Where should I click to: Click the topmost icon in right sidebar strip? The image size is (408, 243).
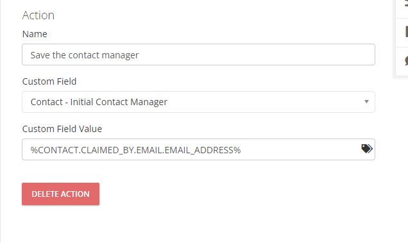point(407,4)
